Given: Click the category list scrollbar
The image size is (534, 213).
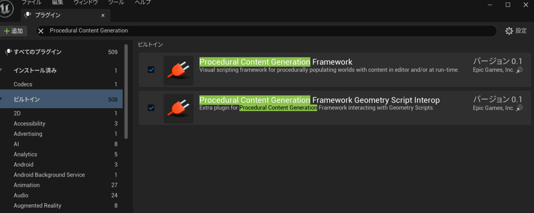Looking at the screenshot, I should tap(126, 91).
